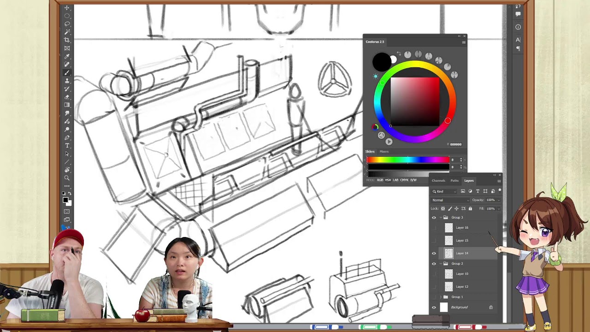
Task: Select the Elliptical Marquee tool
Action: coord(67,16)
